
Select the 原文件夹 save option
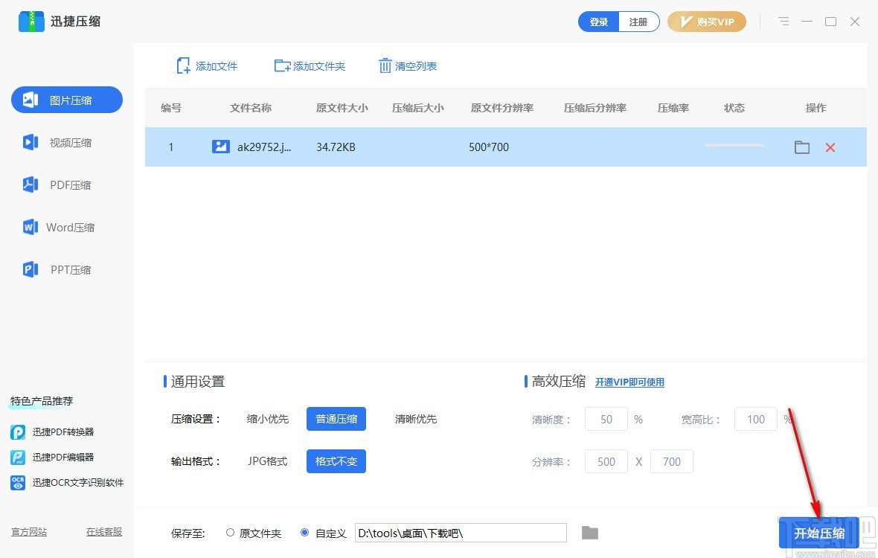click(x=231, y=533)
